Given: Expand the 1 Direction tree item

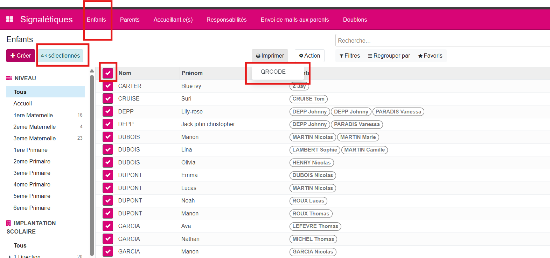Looking at the screenshot, I should [9, 257].
